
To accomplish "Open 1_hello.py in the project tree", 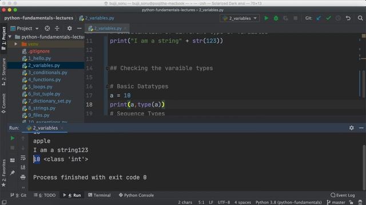I will (39, 58).
